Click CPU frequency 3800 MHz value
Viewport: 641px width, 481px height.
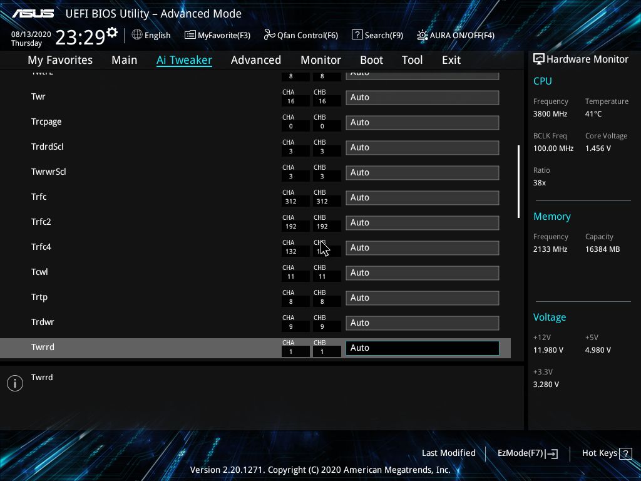click(x=550, y=114)
